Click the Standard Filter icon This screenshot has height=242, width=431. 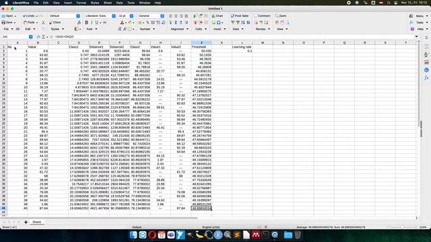click(x=238, y=22)
